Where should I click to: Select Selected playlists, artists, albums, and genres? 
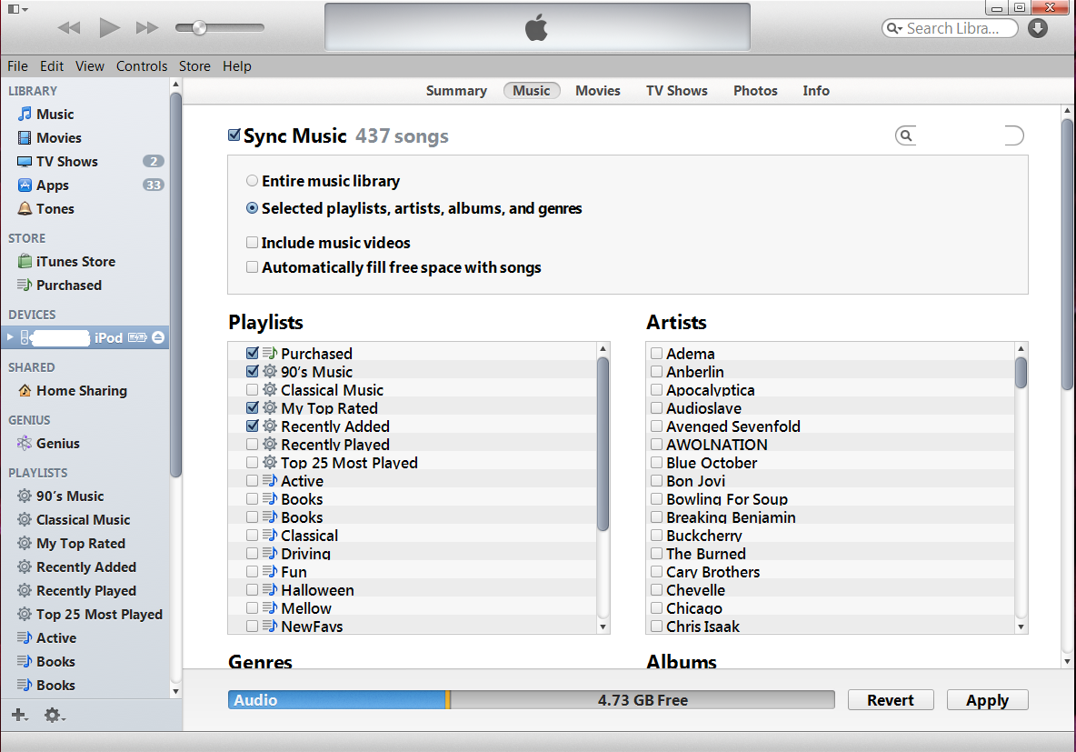(253, 208)
